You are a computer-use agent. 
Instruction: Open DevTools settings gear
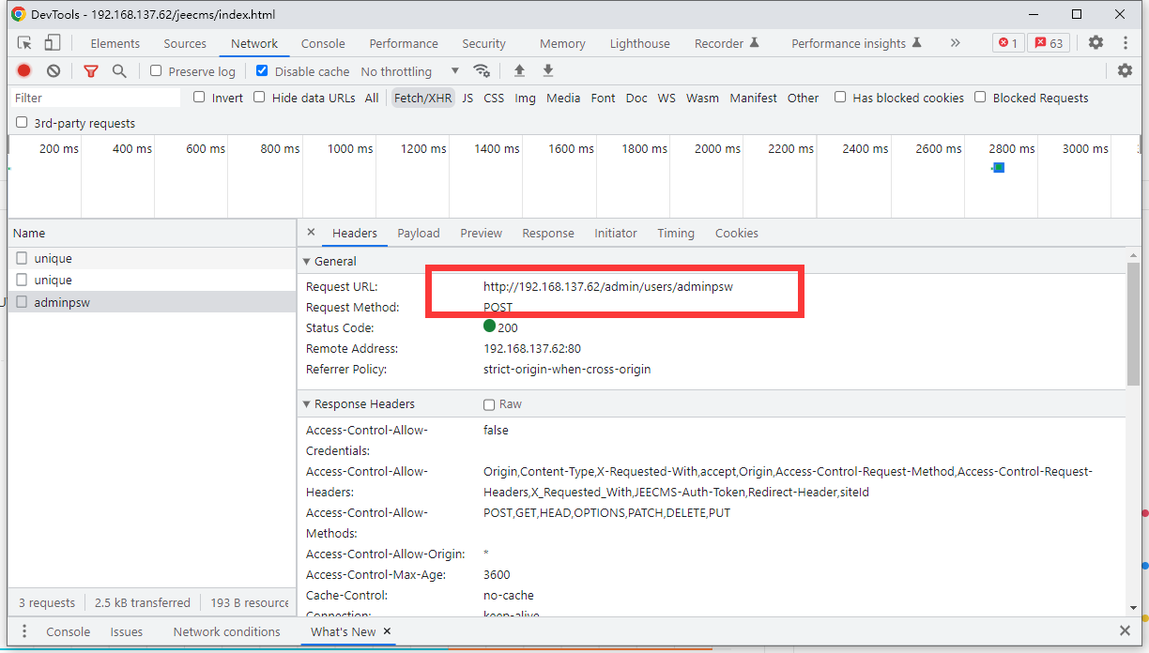[x=1095, y=43]
